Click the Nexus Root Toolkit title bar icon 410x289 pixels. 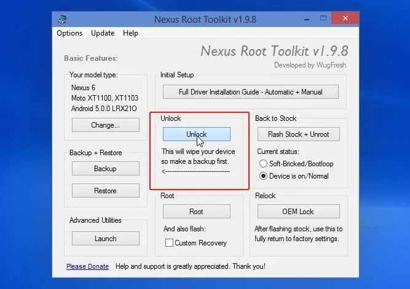[x=62, y=19]
